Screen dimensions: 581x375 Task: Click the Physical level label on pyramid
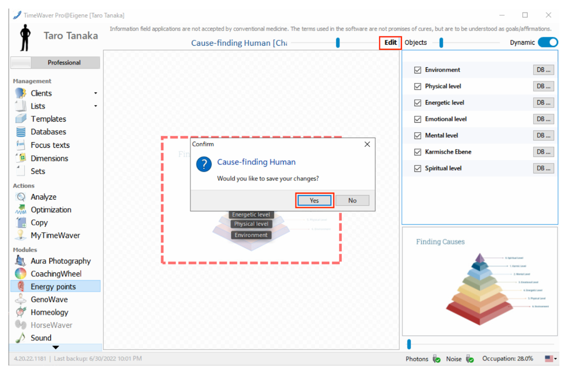pos(251,224)
